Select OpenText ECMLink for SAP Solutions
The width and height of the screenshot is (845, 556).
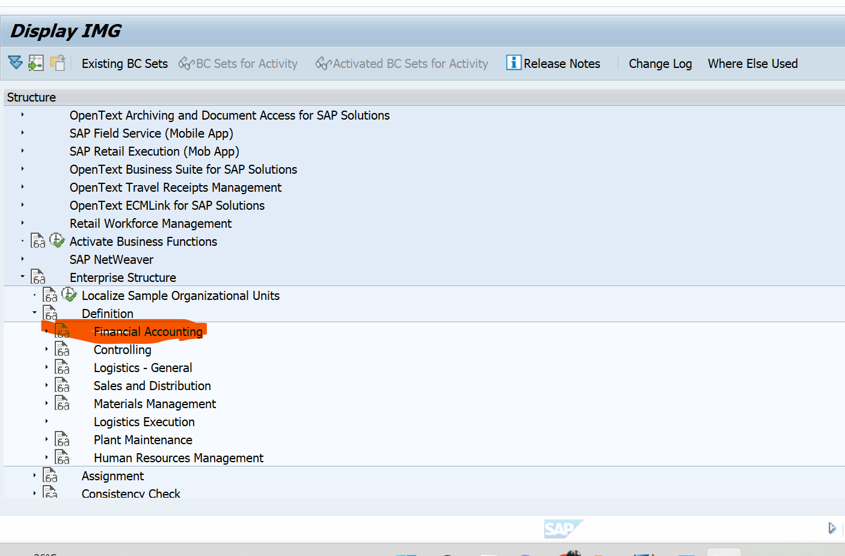click(167, 206)
